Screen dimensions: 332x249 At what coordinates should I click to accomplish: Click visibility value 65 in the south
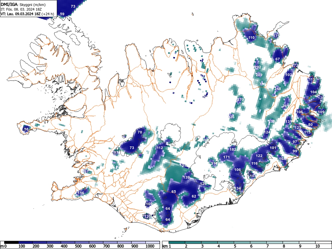174,192
